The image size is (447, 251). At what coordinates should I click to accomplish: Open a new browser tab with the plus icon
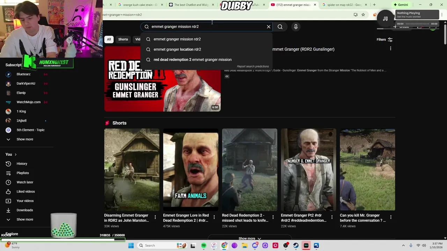374,5
